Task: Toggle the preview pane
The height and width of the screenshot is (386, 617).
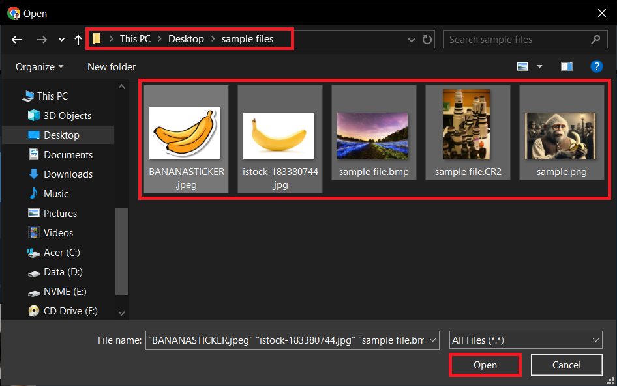Action: 566,66
